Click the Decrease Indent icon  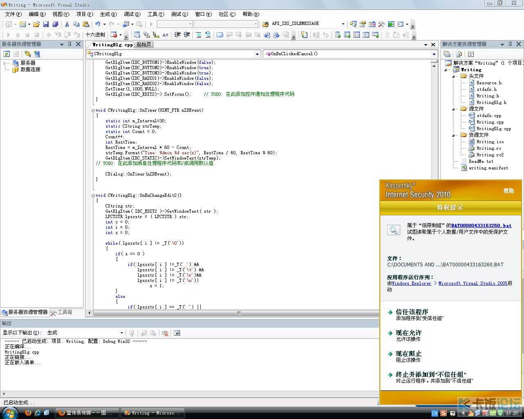(x=177, y=35)
